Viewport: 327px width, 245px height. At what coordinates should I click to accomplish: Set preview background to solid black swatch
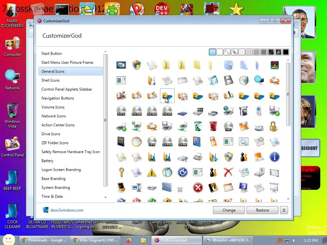click(x=286, y=52)
